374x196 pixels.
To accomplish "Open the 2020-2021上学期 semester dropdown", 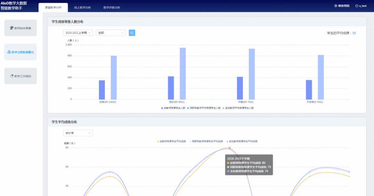I will point(78,33).
